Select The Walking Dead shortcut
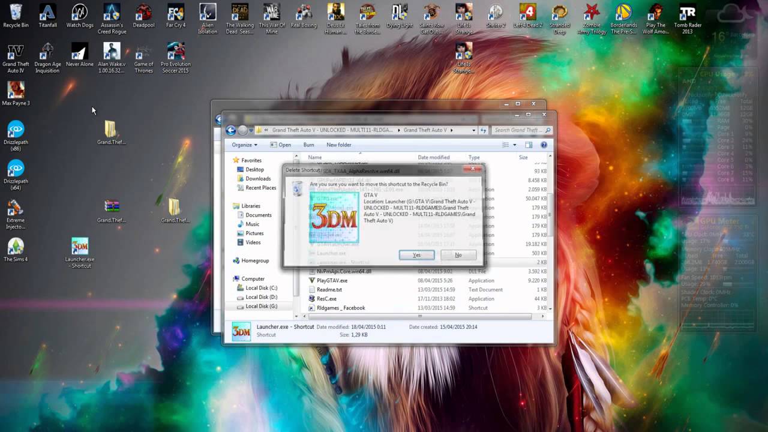Screen dimensions: 768x432 point(239,19)
